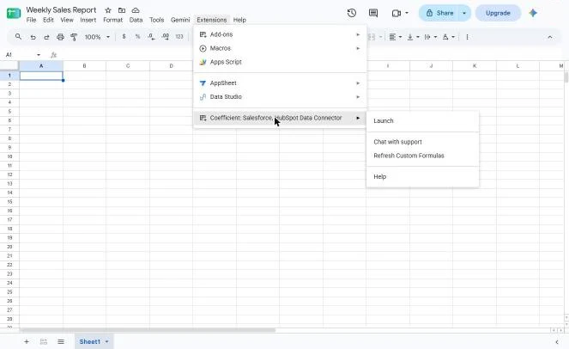
Task: Click the text wrapping icon
Action: (x=427, y=37)
